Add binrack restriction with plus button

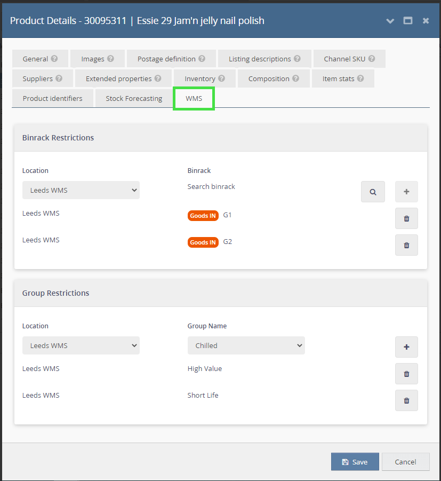[x=406, y=192]
